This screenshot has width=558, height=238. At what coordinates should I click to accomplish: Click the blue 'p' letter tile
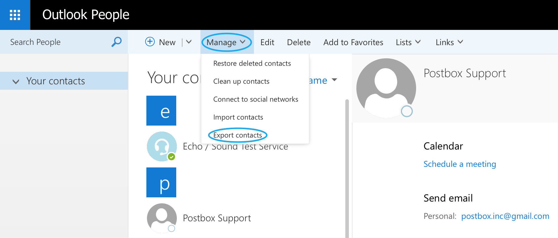(x=161, y=182)
